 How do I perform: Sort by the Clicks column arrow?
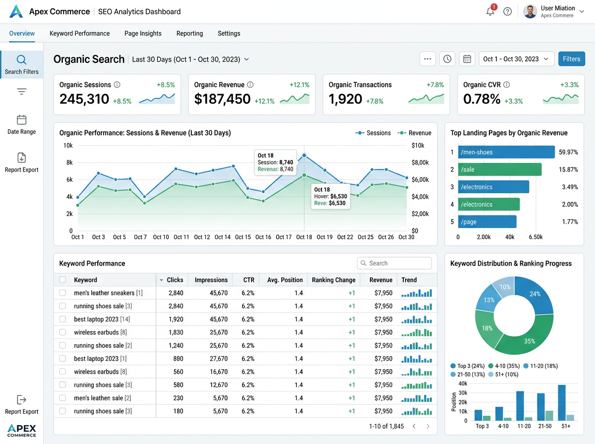(x=161, y=280)
